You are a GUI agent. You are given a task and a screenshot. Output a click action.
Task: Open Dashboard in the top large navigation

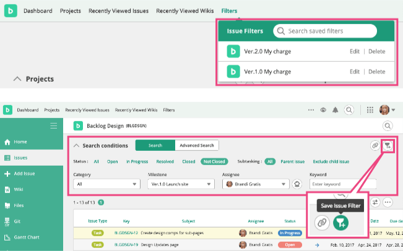(x=38, y=11)
